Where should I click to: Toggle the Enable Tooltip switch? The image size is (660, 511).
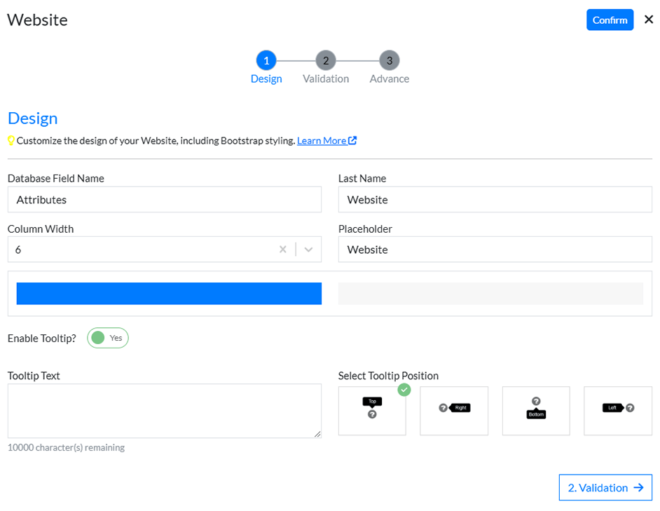108,338
